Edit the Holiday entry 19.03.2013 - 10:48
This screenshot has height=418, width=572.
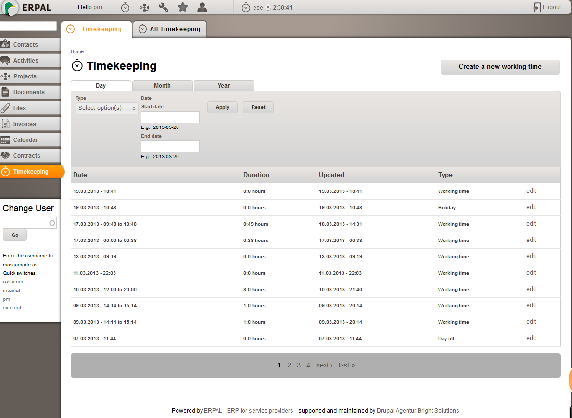click(531, 207)
